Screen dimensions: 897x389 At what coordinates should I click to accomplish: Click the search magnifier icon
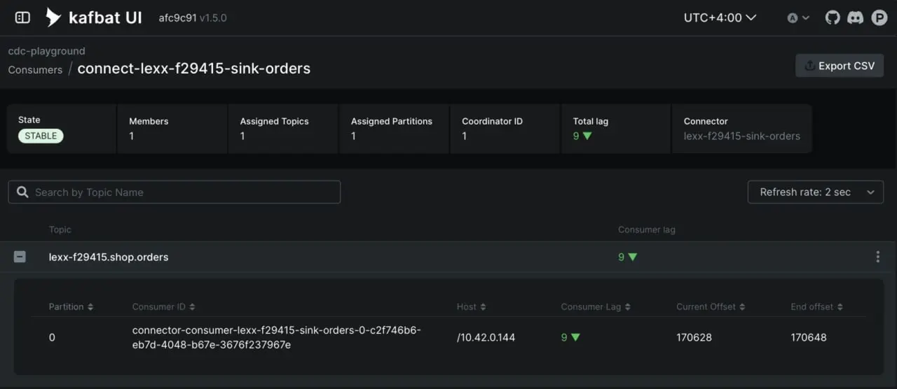point(22,192)
